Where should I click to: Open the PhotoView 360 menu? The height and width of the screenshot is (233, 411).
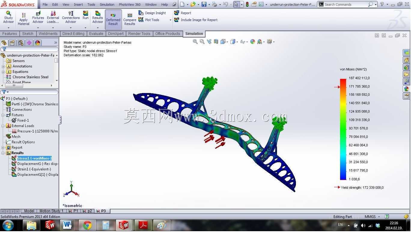pyautogui.click(x=129, y=5)
